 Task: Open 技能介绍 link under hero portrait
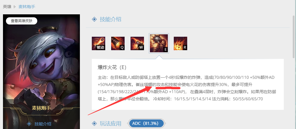pos(43,124)
